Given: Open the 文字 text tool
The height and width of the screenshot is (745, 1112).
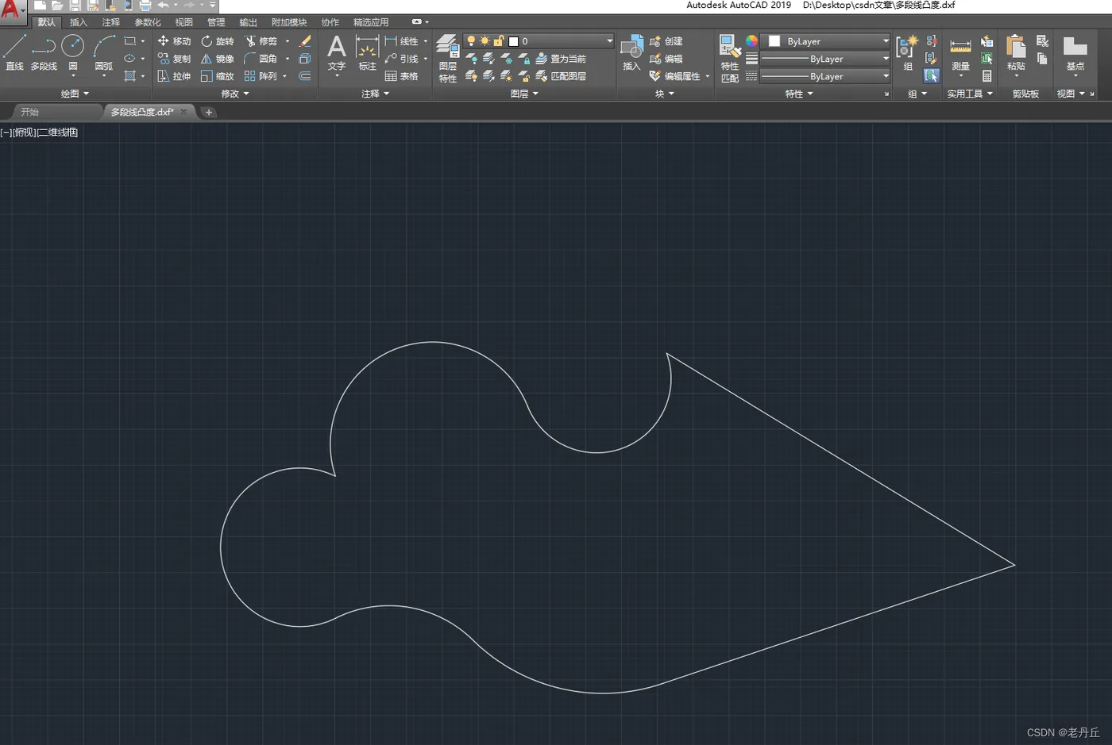Looking at the screenshot, I should [x=337, y=52].
